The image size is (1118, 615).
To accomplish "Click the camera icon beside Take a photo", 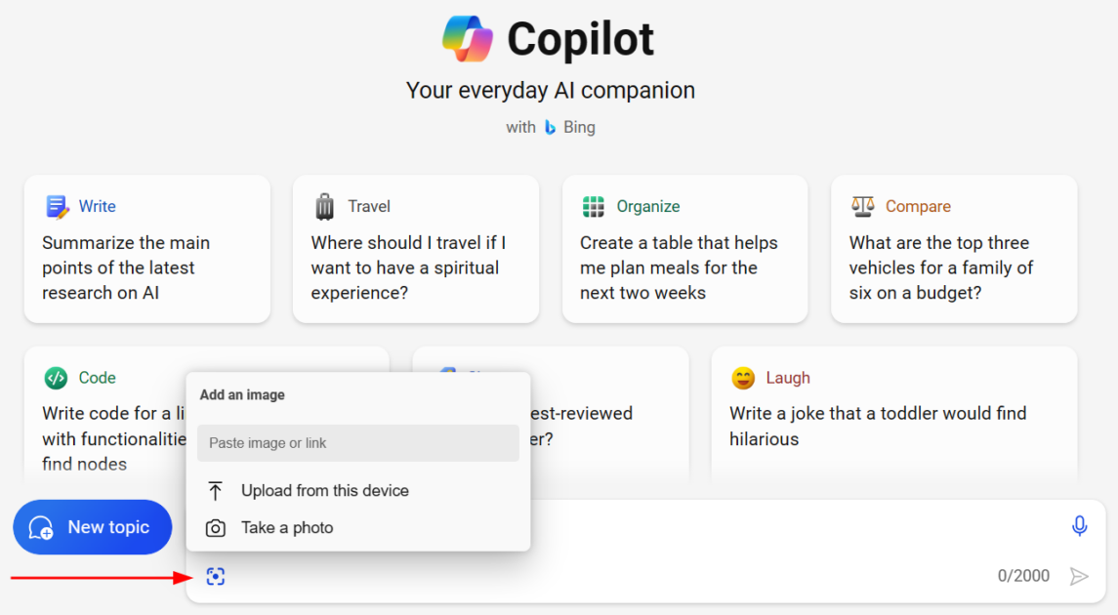I will pos(216,528).
